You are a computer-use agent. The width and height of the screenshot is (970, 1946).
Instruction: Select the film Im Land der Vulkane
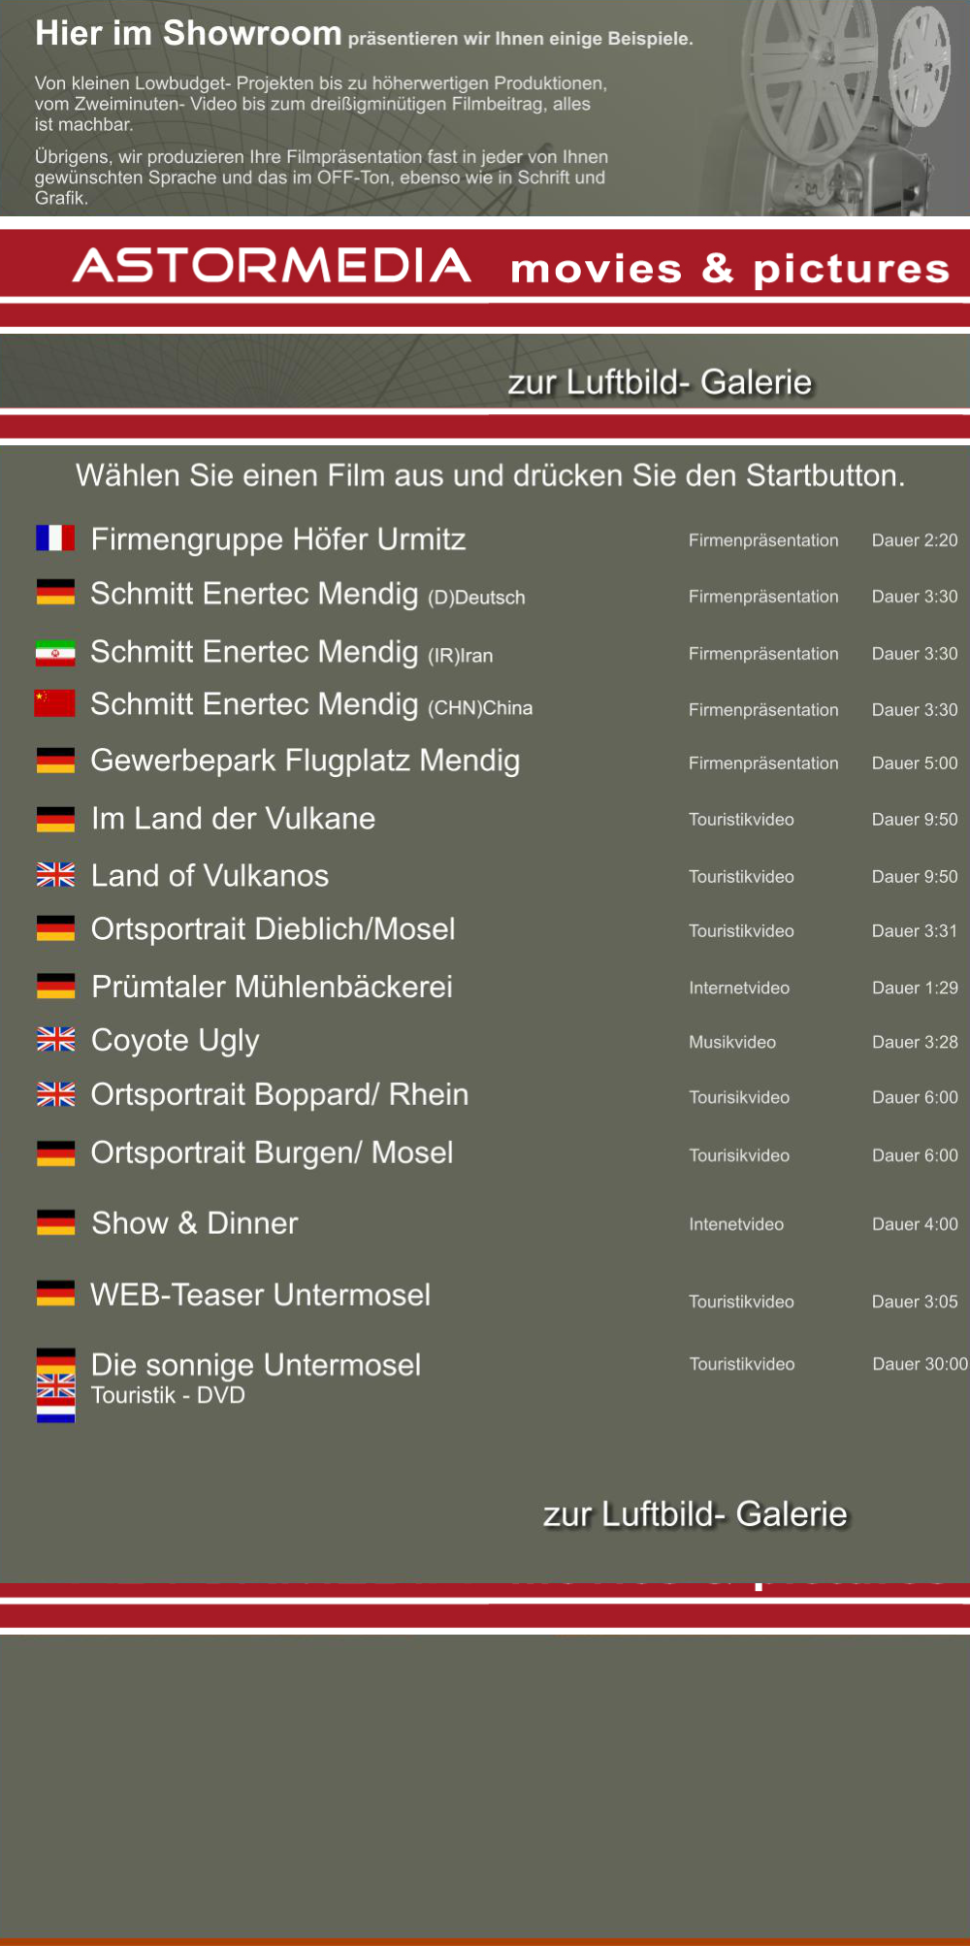pos(233,819)
